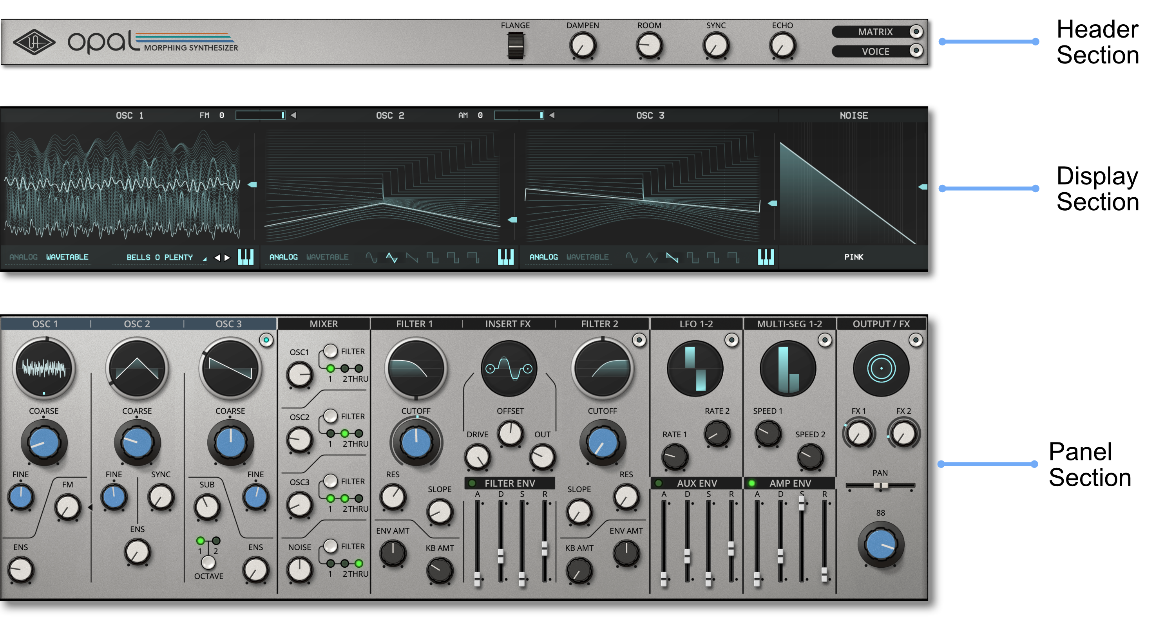Click the Insert FX waveshaper display
Screen dimensions: 1155x619
coord(509,368)
